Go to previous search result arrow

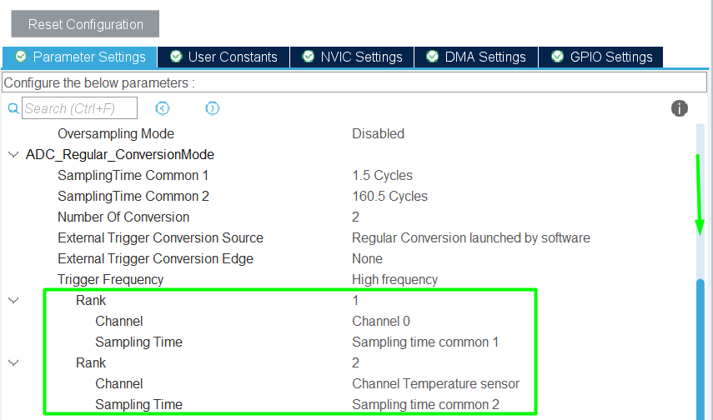[x=163, y=108]
